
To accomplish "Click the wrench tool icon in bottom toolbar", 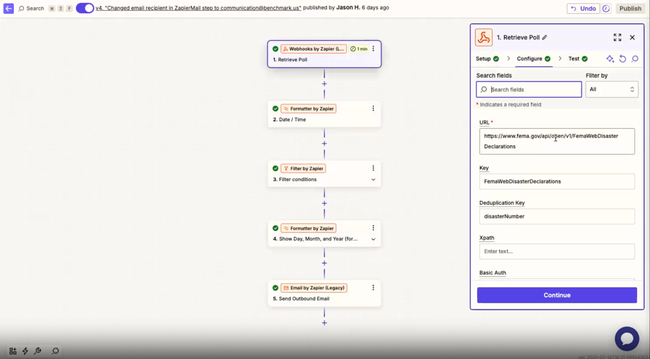I will [38, 351].
